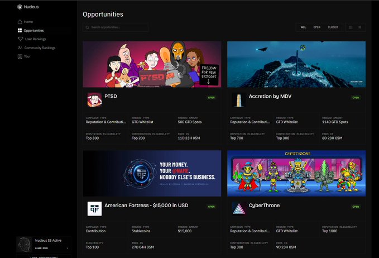Open the Nucleus S3 Active card
379x258 pixels.
[x=44, y=245]
